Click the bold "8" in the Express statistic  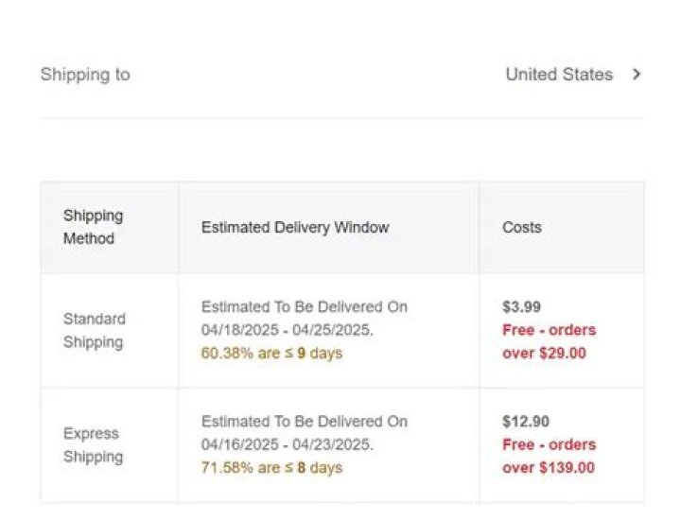tap(301, 468)
